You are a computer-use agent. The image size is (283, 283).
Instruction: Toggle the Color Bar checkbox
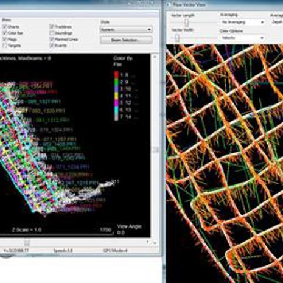(x=5, y=33)
